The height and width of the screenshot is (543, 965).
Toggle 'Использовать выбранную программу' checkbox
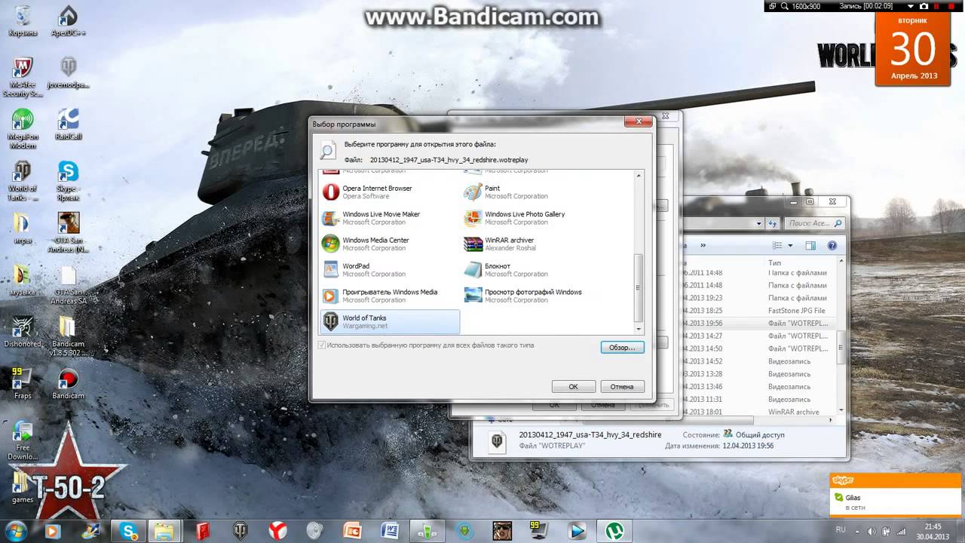323,345
